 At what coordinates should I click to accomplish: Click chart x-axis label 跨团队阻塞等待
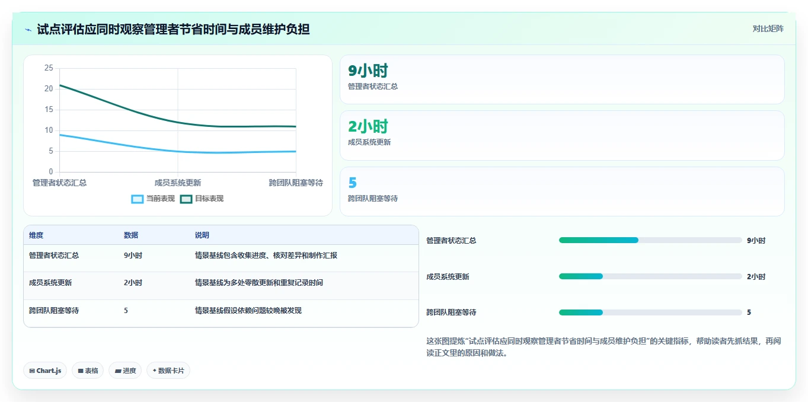[296, 183]
